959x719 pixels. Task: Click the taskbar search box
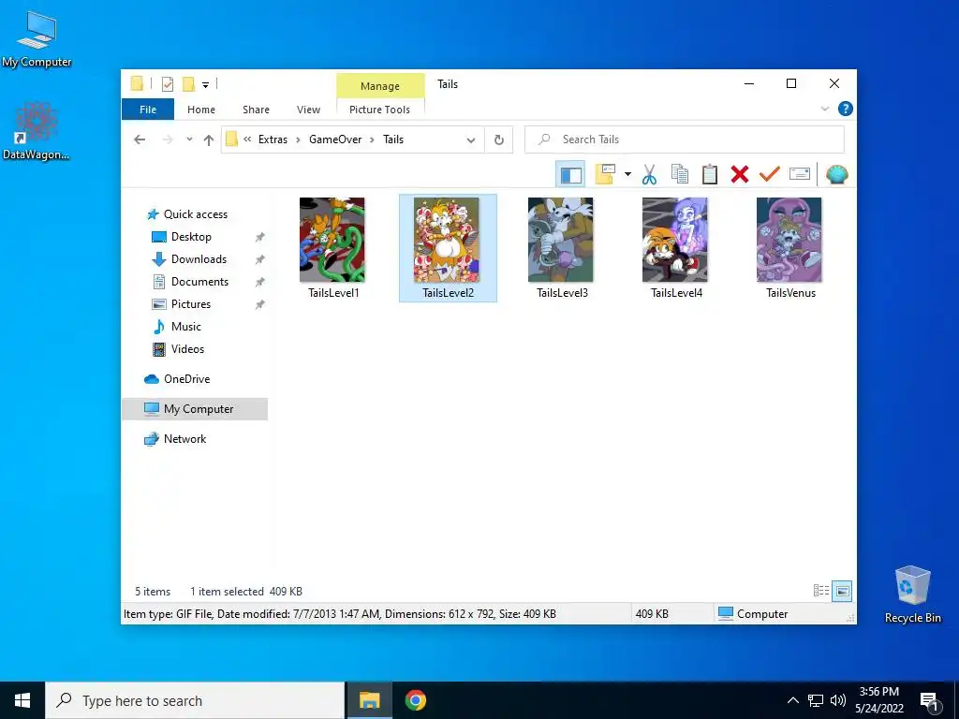(x=195, y=700)
